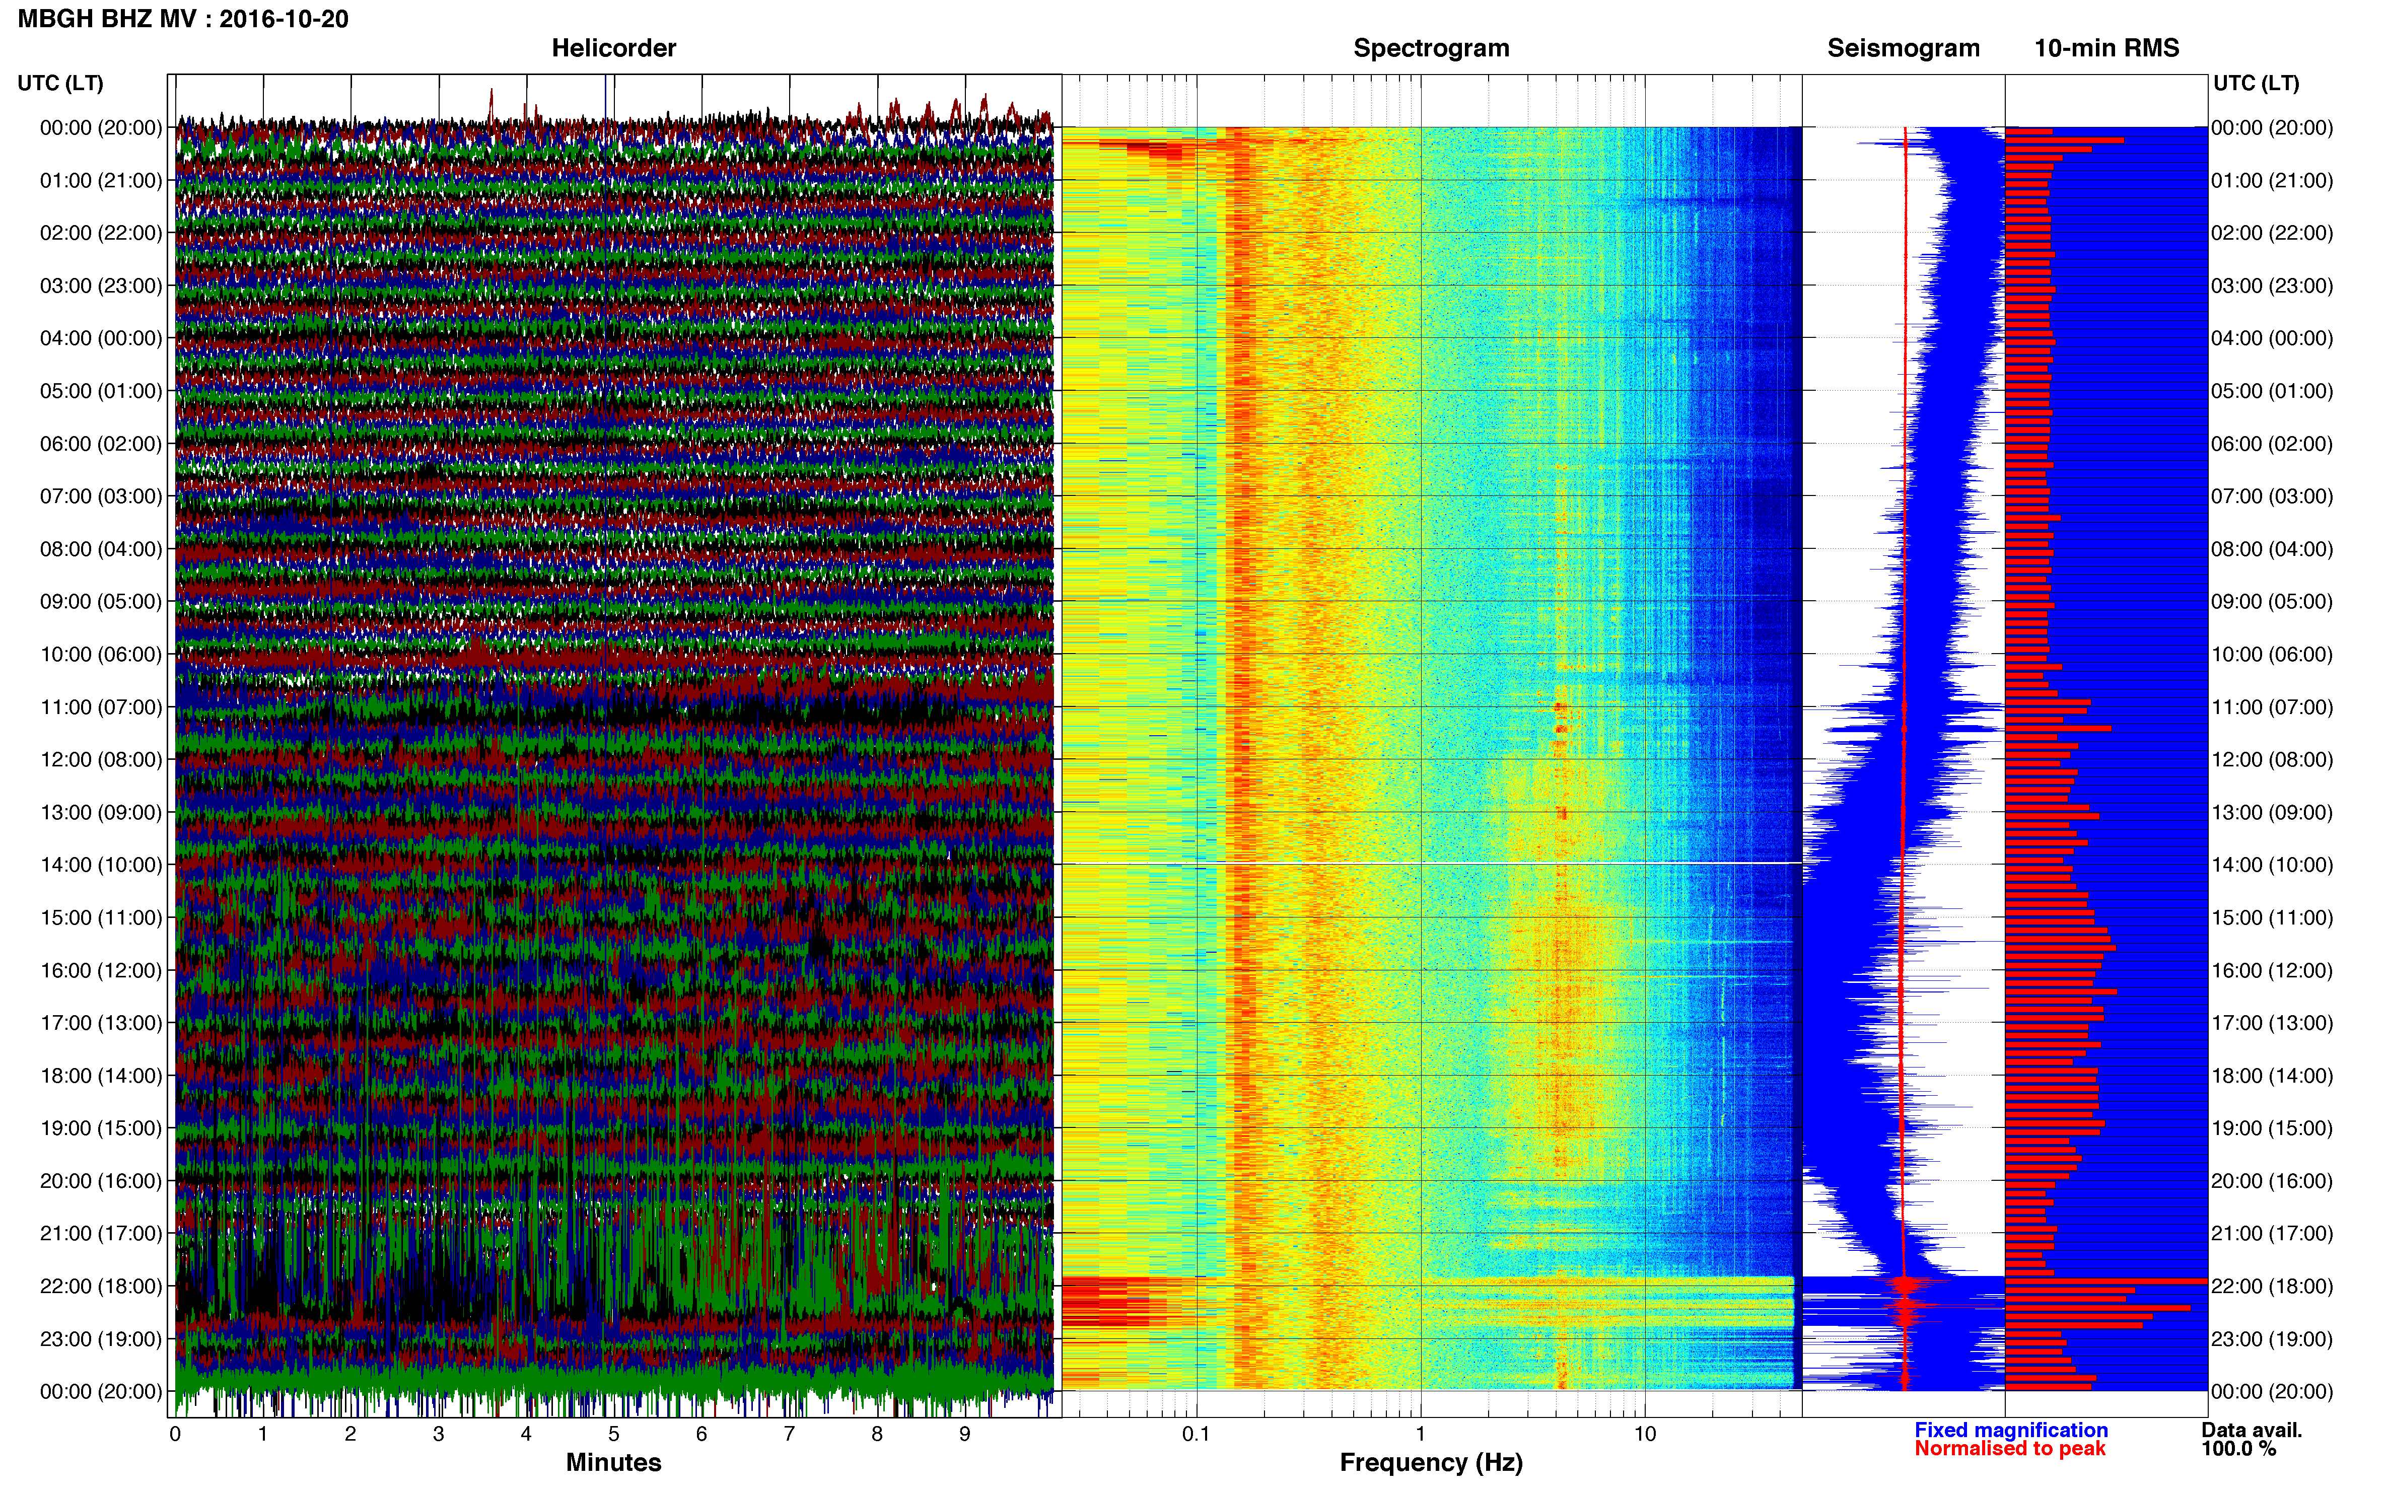Click the left time label '08:00 (04:00)'
The width and height of the screenshot is (2387, 1492).
[101, 549]
